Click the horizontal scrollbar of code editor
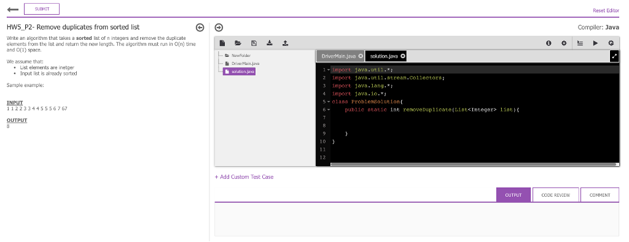The width and height of the screenshot is (629, 242). [x=474, y=164]
